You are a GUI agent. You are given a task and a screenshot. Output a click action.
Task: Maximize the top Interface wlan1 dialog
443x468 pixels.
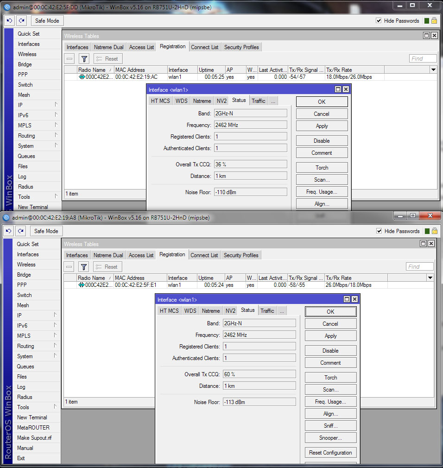click(x=338, y=89)
